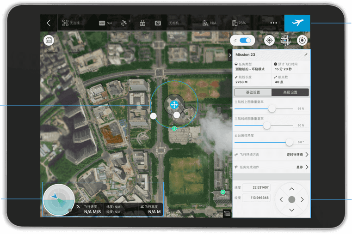
Task: Expand 任务完成动作 finish action options
Action: [307, 167]
